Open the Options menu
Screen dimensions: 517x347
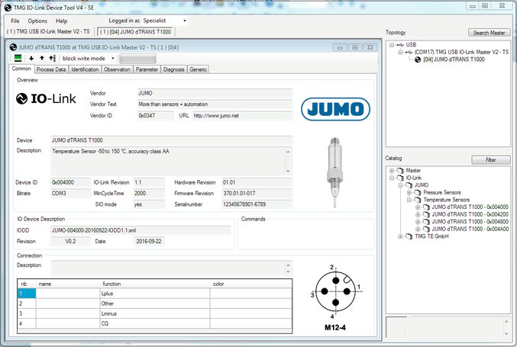click(x=37, y=21)
